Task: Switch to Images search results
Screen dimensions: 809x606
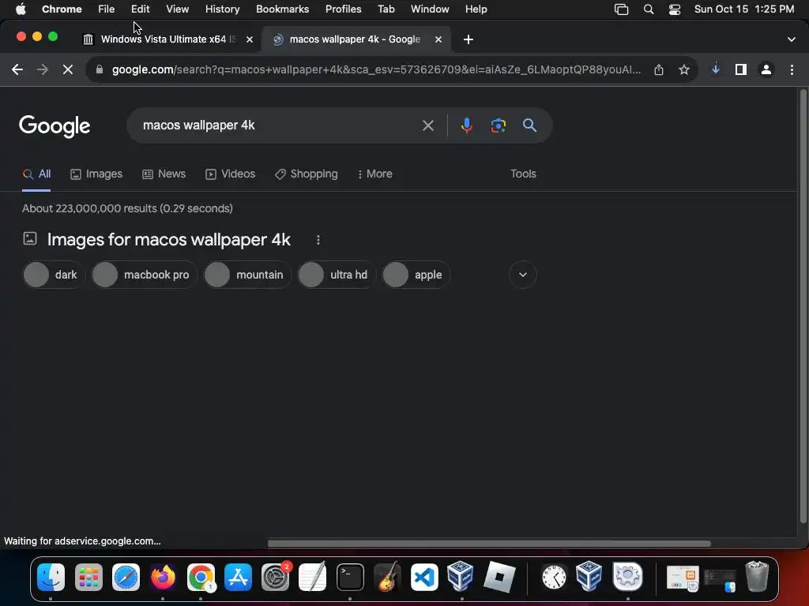Action: point(96,174)
